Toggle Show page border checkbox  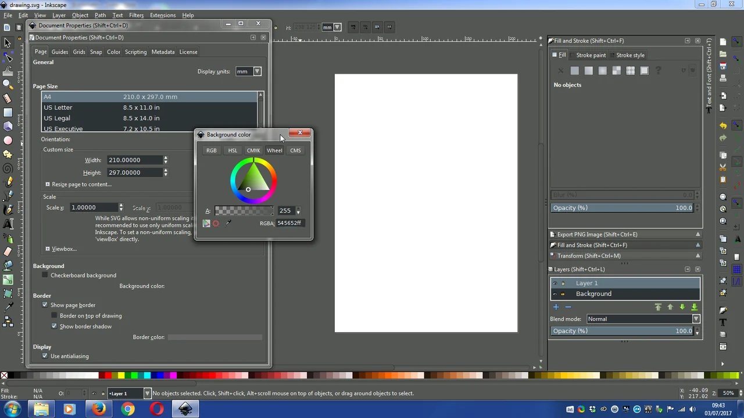click(x=45, y=305)
